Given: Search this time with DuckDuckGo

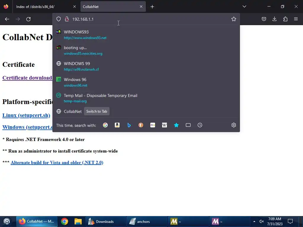Looking at the screenshot, I should pos(141,125).
